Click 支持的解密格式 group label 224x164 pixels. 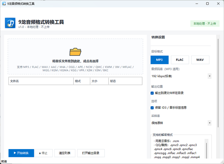click(163, 135)
